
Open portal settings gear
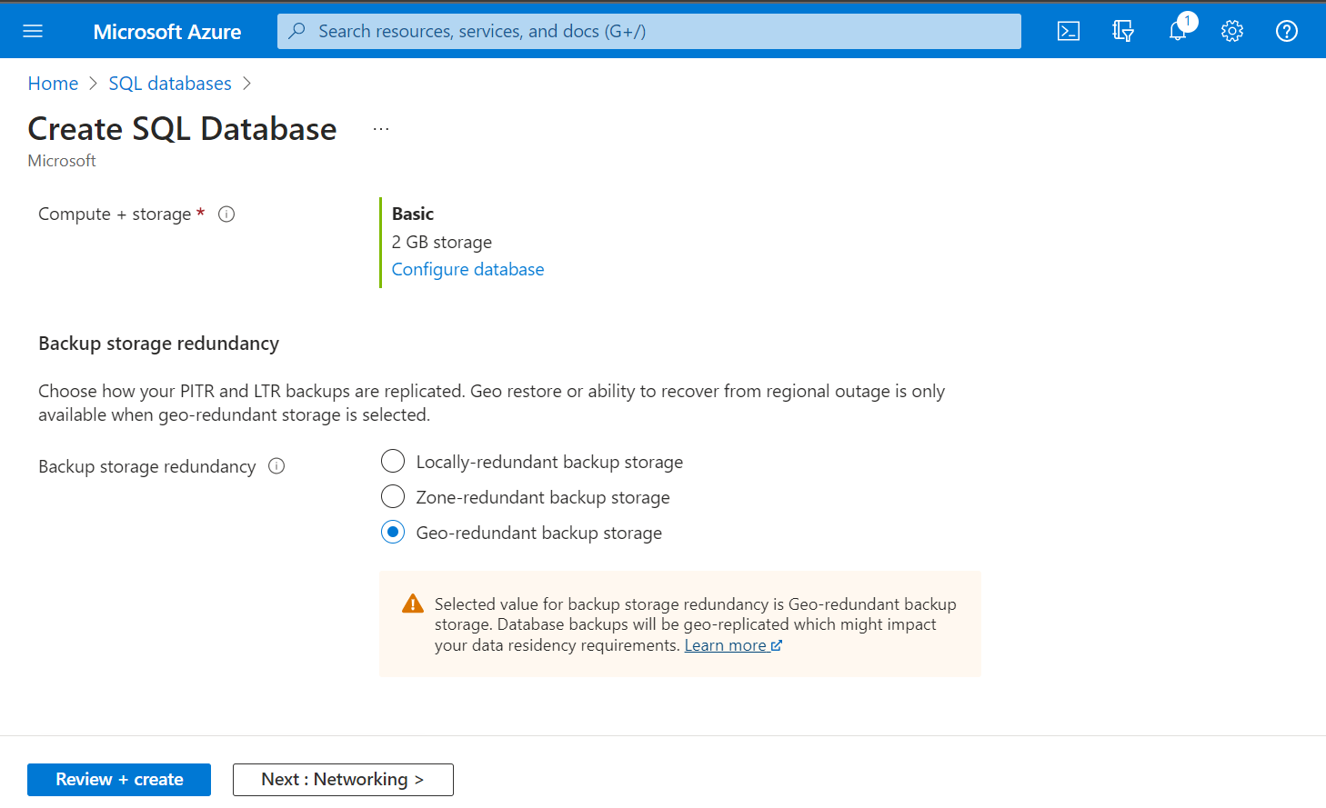tap(1232, 31)
